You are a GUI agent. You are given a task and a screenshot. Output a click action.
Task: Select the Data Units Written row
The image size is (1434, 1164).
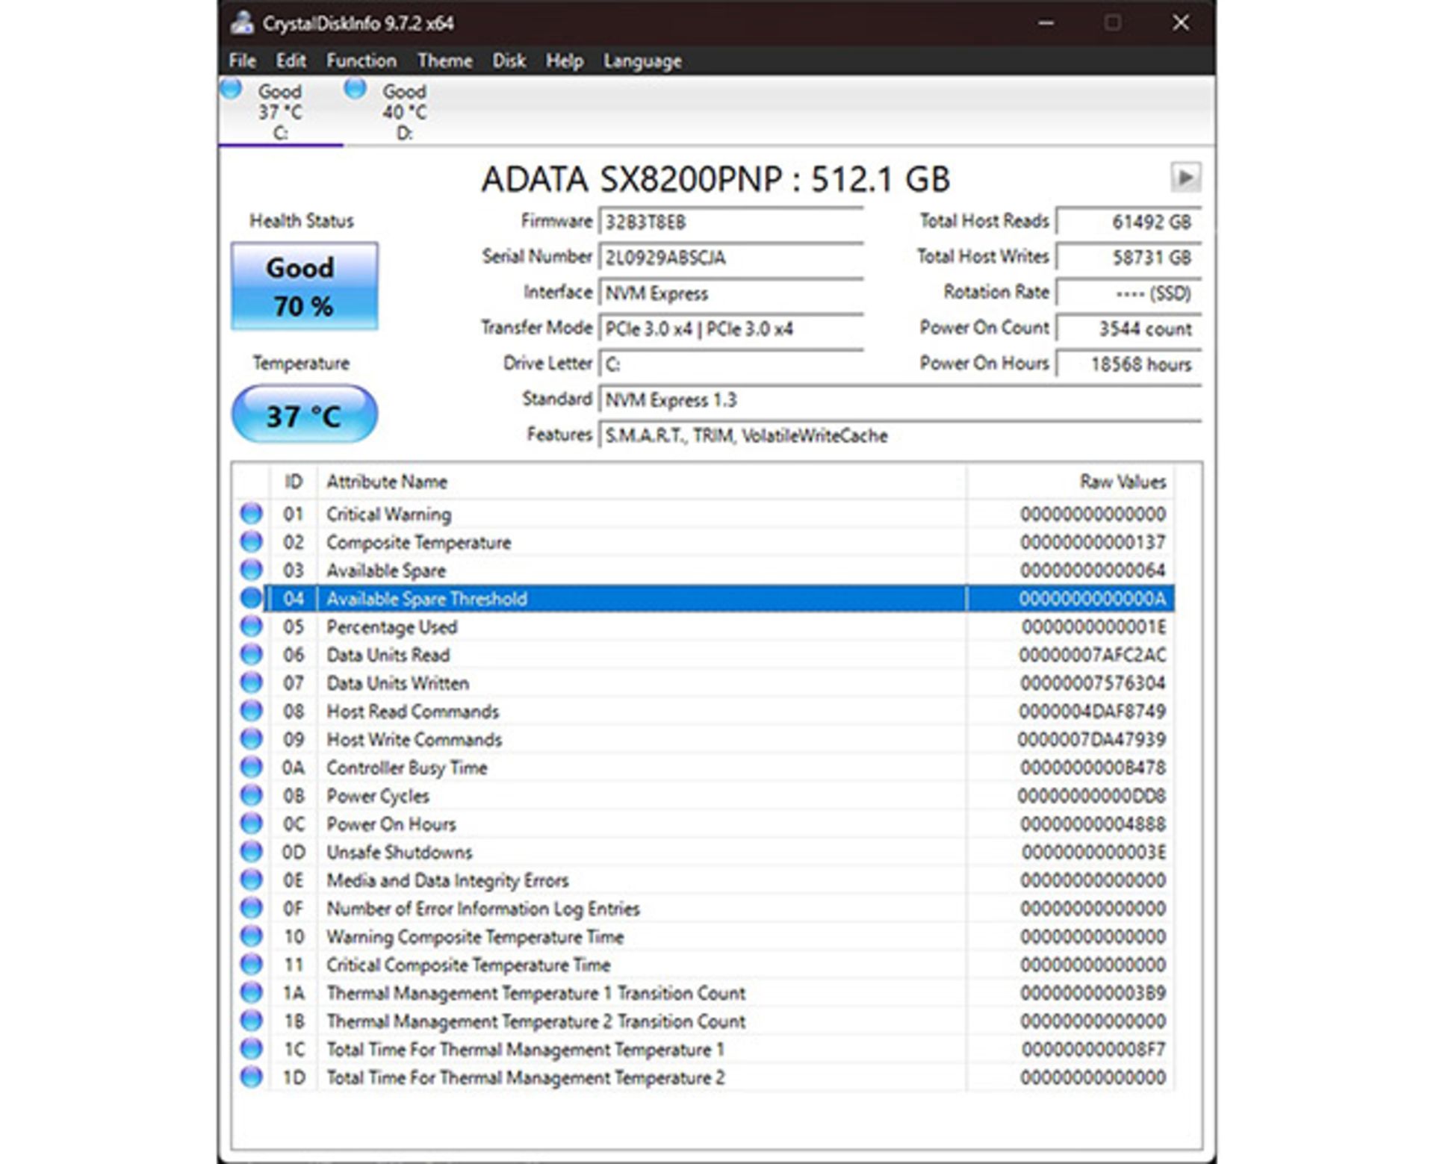point(397,682)
